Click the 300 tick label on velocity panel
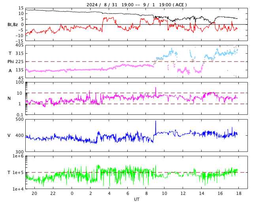 pyautogui.click(x=19, y=152)
